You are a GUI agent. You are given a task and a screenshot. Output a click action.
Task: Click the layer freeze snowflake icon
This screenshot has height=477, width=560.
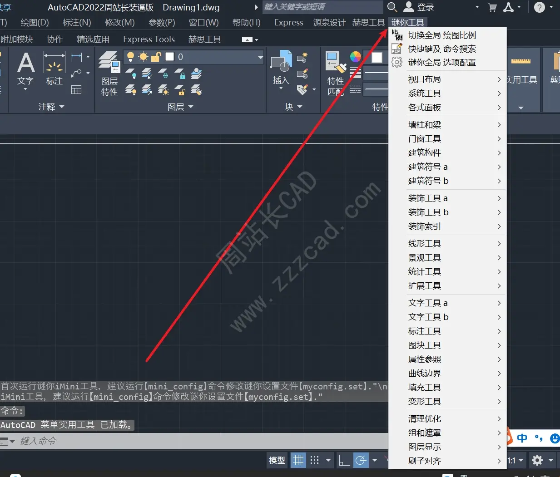[163, 74]
